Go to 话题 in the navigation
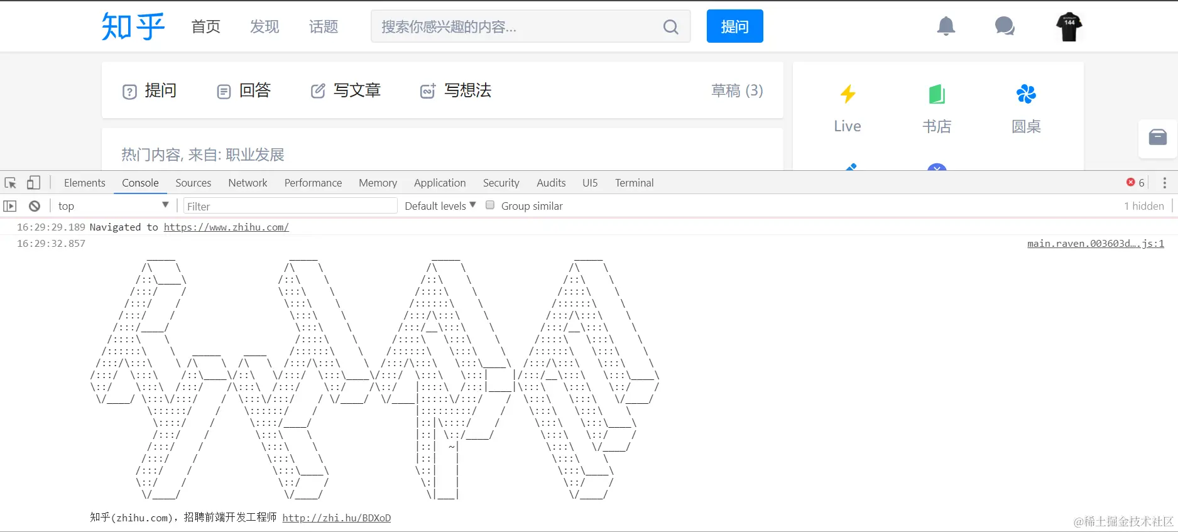 pos(324,26)
